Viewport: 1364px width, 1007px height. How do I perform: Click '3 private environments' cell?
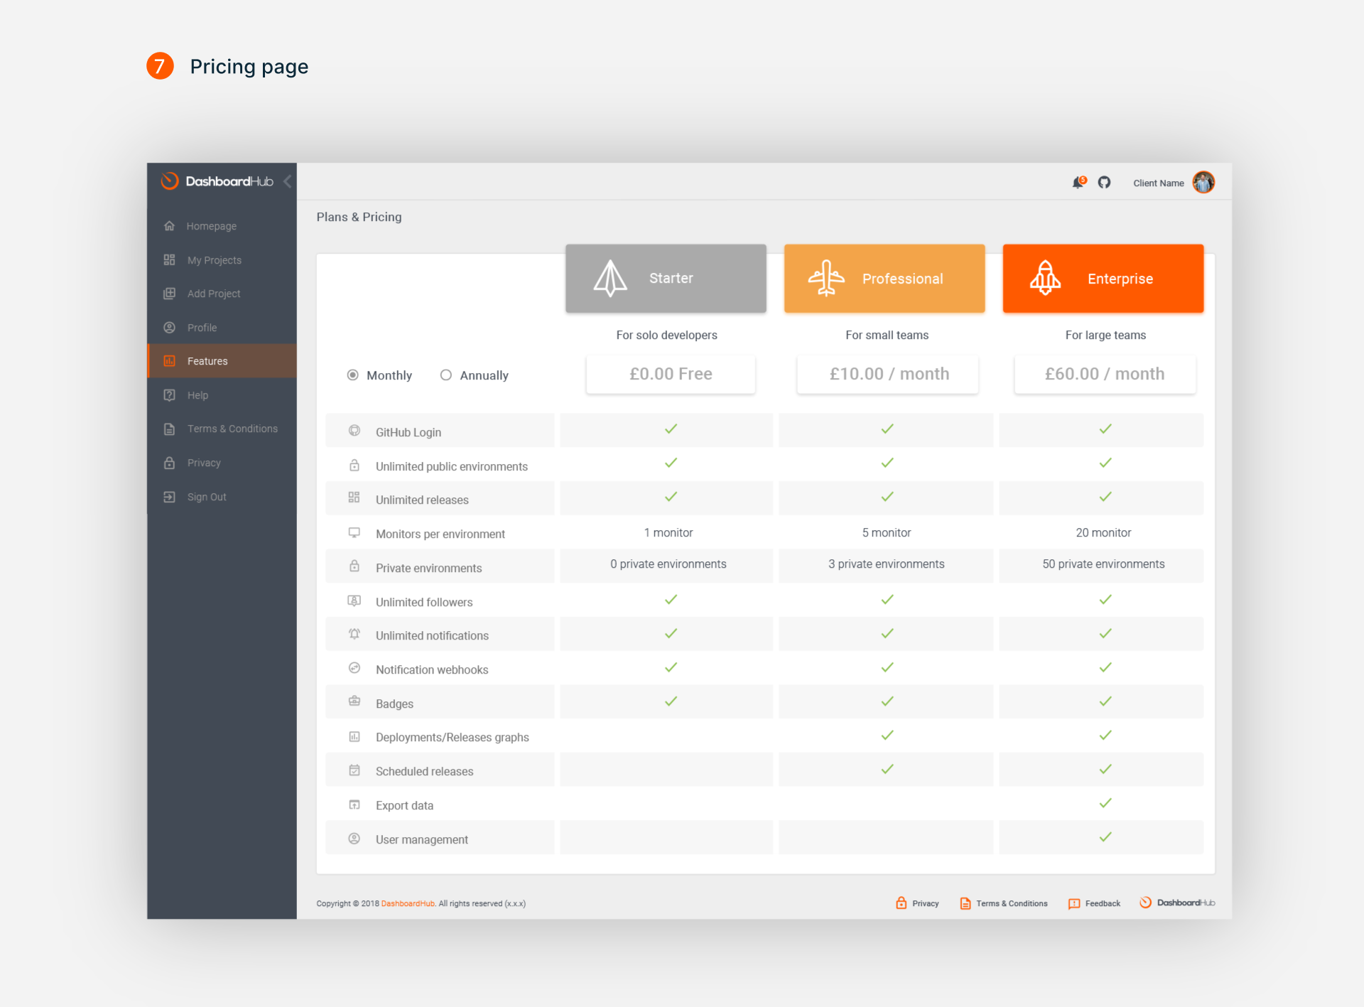pos(887,564)
